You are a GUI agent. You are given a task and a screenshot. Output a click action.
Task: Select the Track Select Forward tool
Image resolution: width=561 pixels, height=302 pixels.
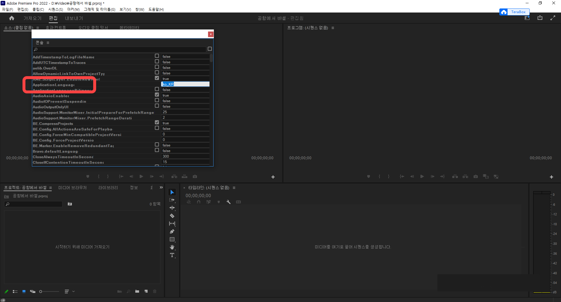coord(172,200)
